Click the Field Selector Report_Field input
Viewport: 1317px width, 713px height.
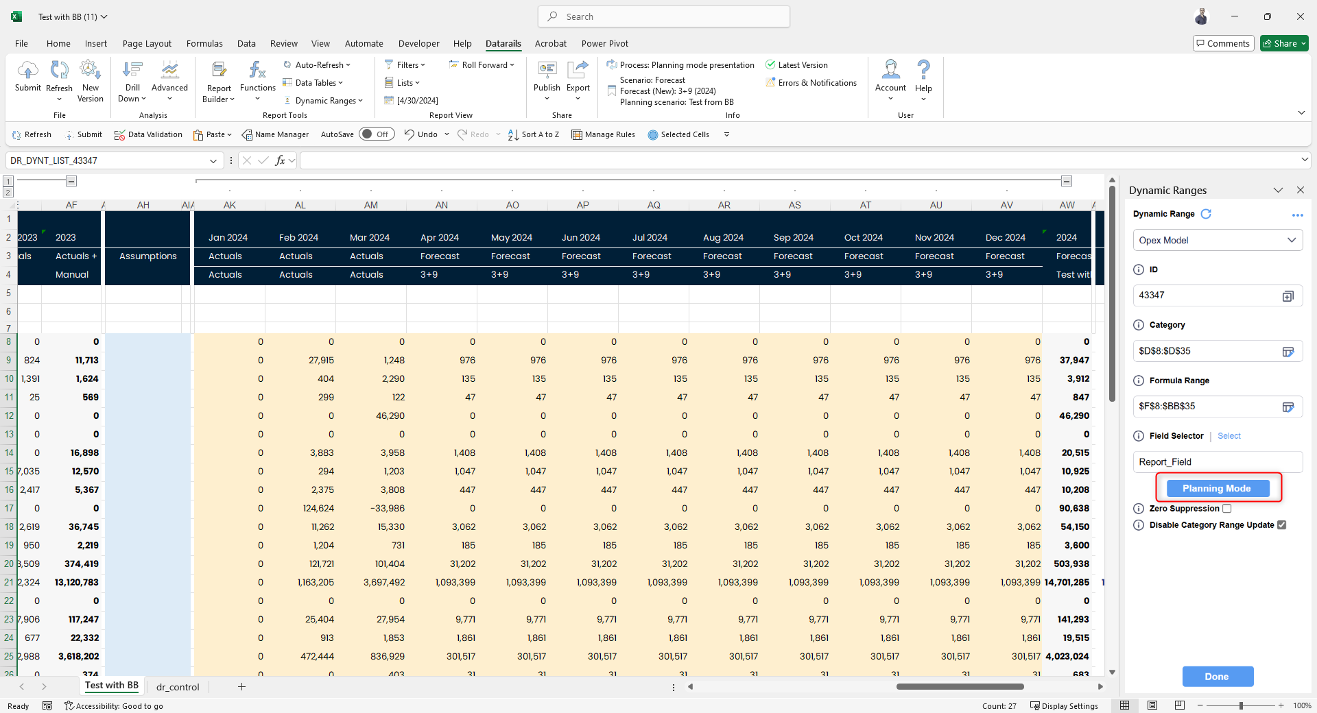[1218, 462]
